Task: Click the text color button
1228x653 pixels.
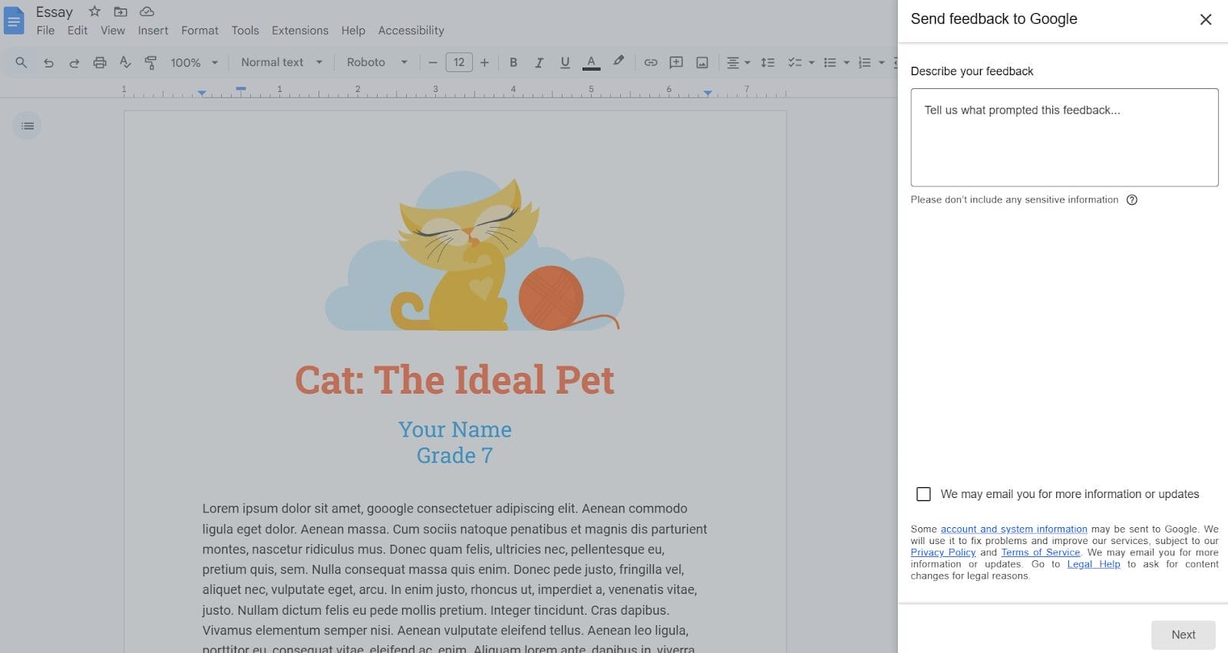Action: coord(591,63)
